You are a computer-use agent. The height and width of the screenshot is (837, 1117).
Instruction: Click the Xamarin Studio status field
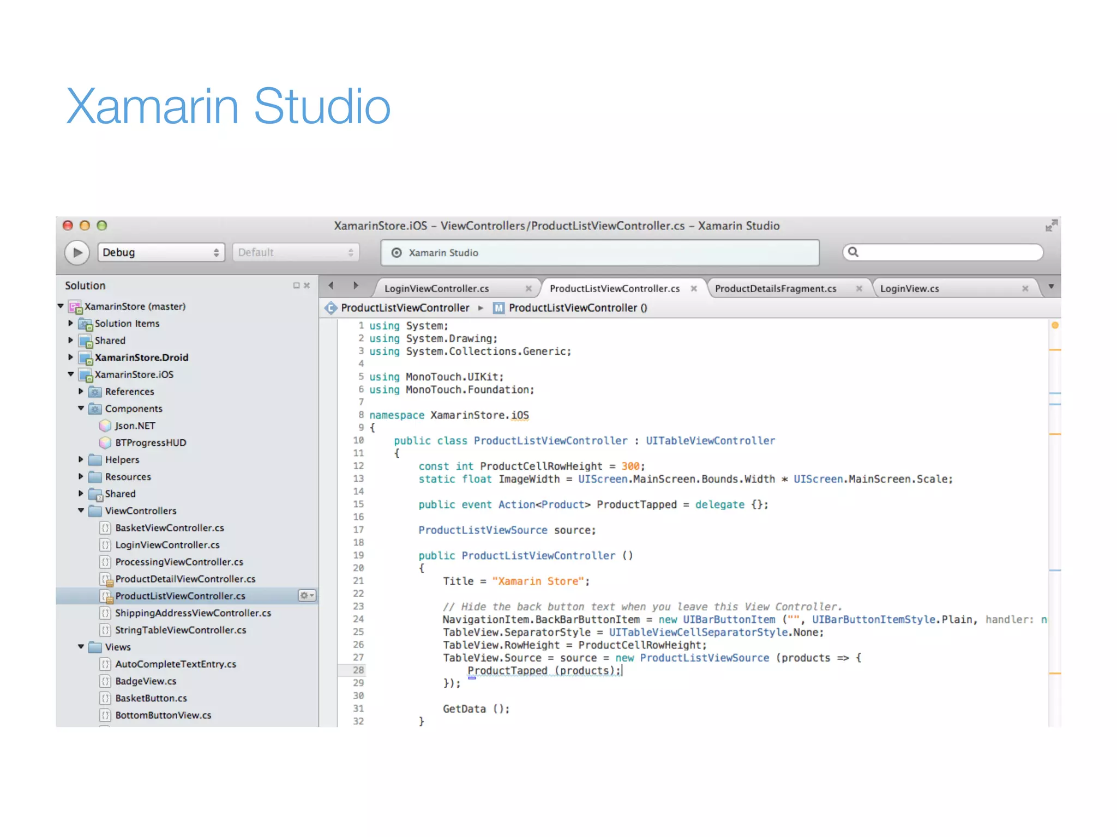[600, 253]
